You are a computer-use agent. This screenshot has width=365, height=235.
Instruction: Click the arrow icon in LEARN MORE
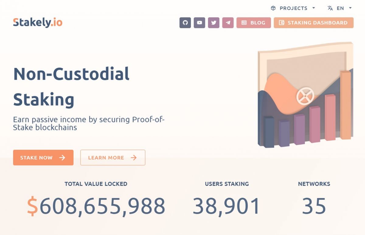coord(133,157)
